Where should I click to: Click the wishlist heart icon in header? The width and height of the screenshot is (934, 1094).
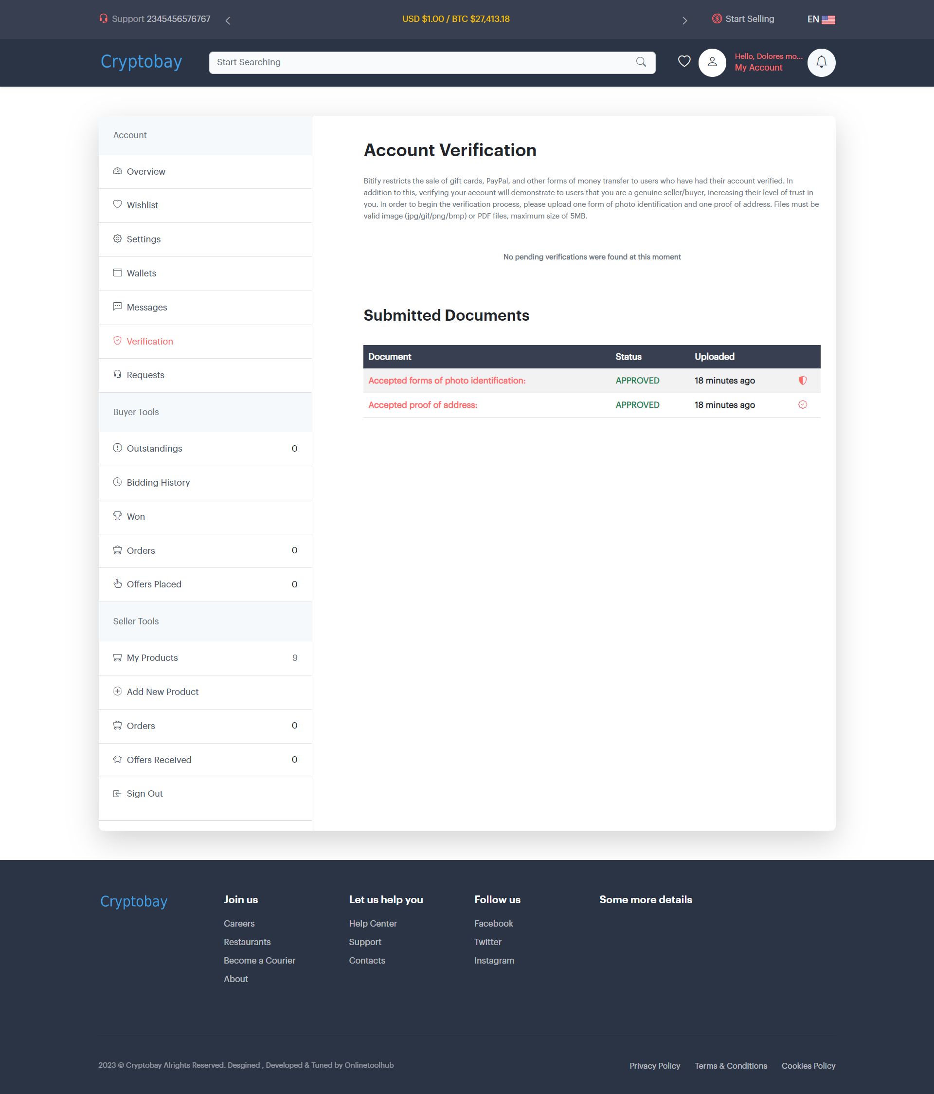684,62
